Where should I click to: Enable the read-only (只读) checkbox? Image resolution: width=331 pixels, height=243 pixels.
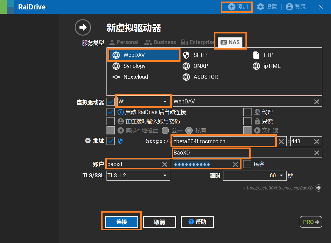point(247,121)
